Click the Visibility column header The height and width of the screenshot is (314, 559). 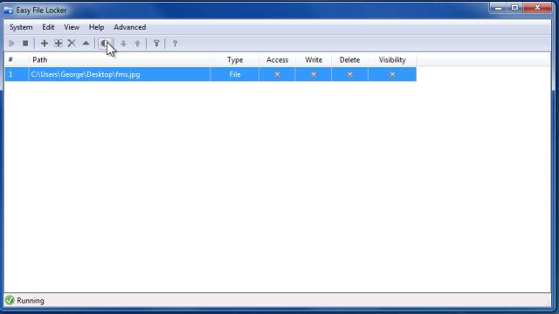[392, 60]
